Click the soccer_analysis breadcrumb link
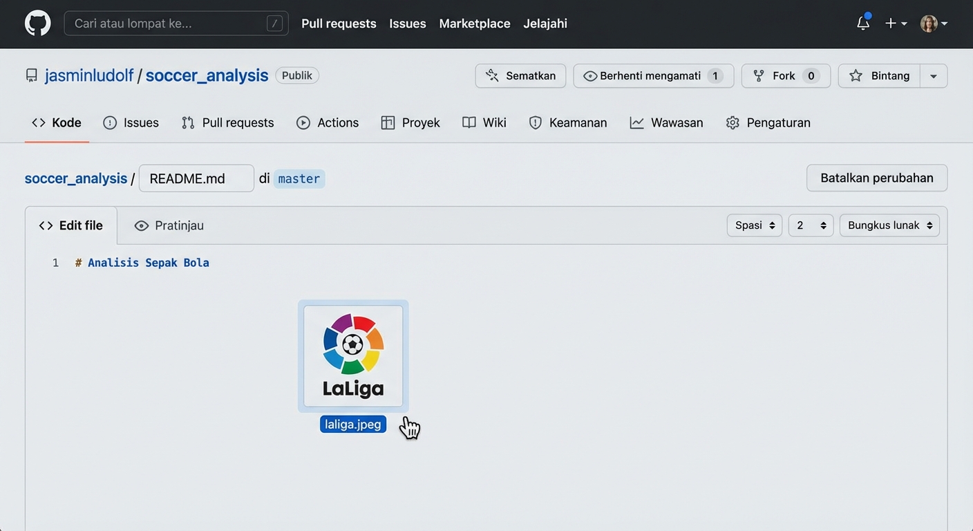The width and height of the screenshot is (973, 531). [x=76, y=178]
